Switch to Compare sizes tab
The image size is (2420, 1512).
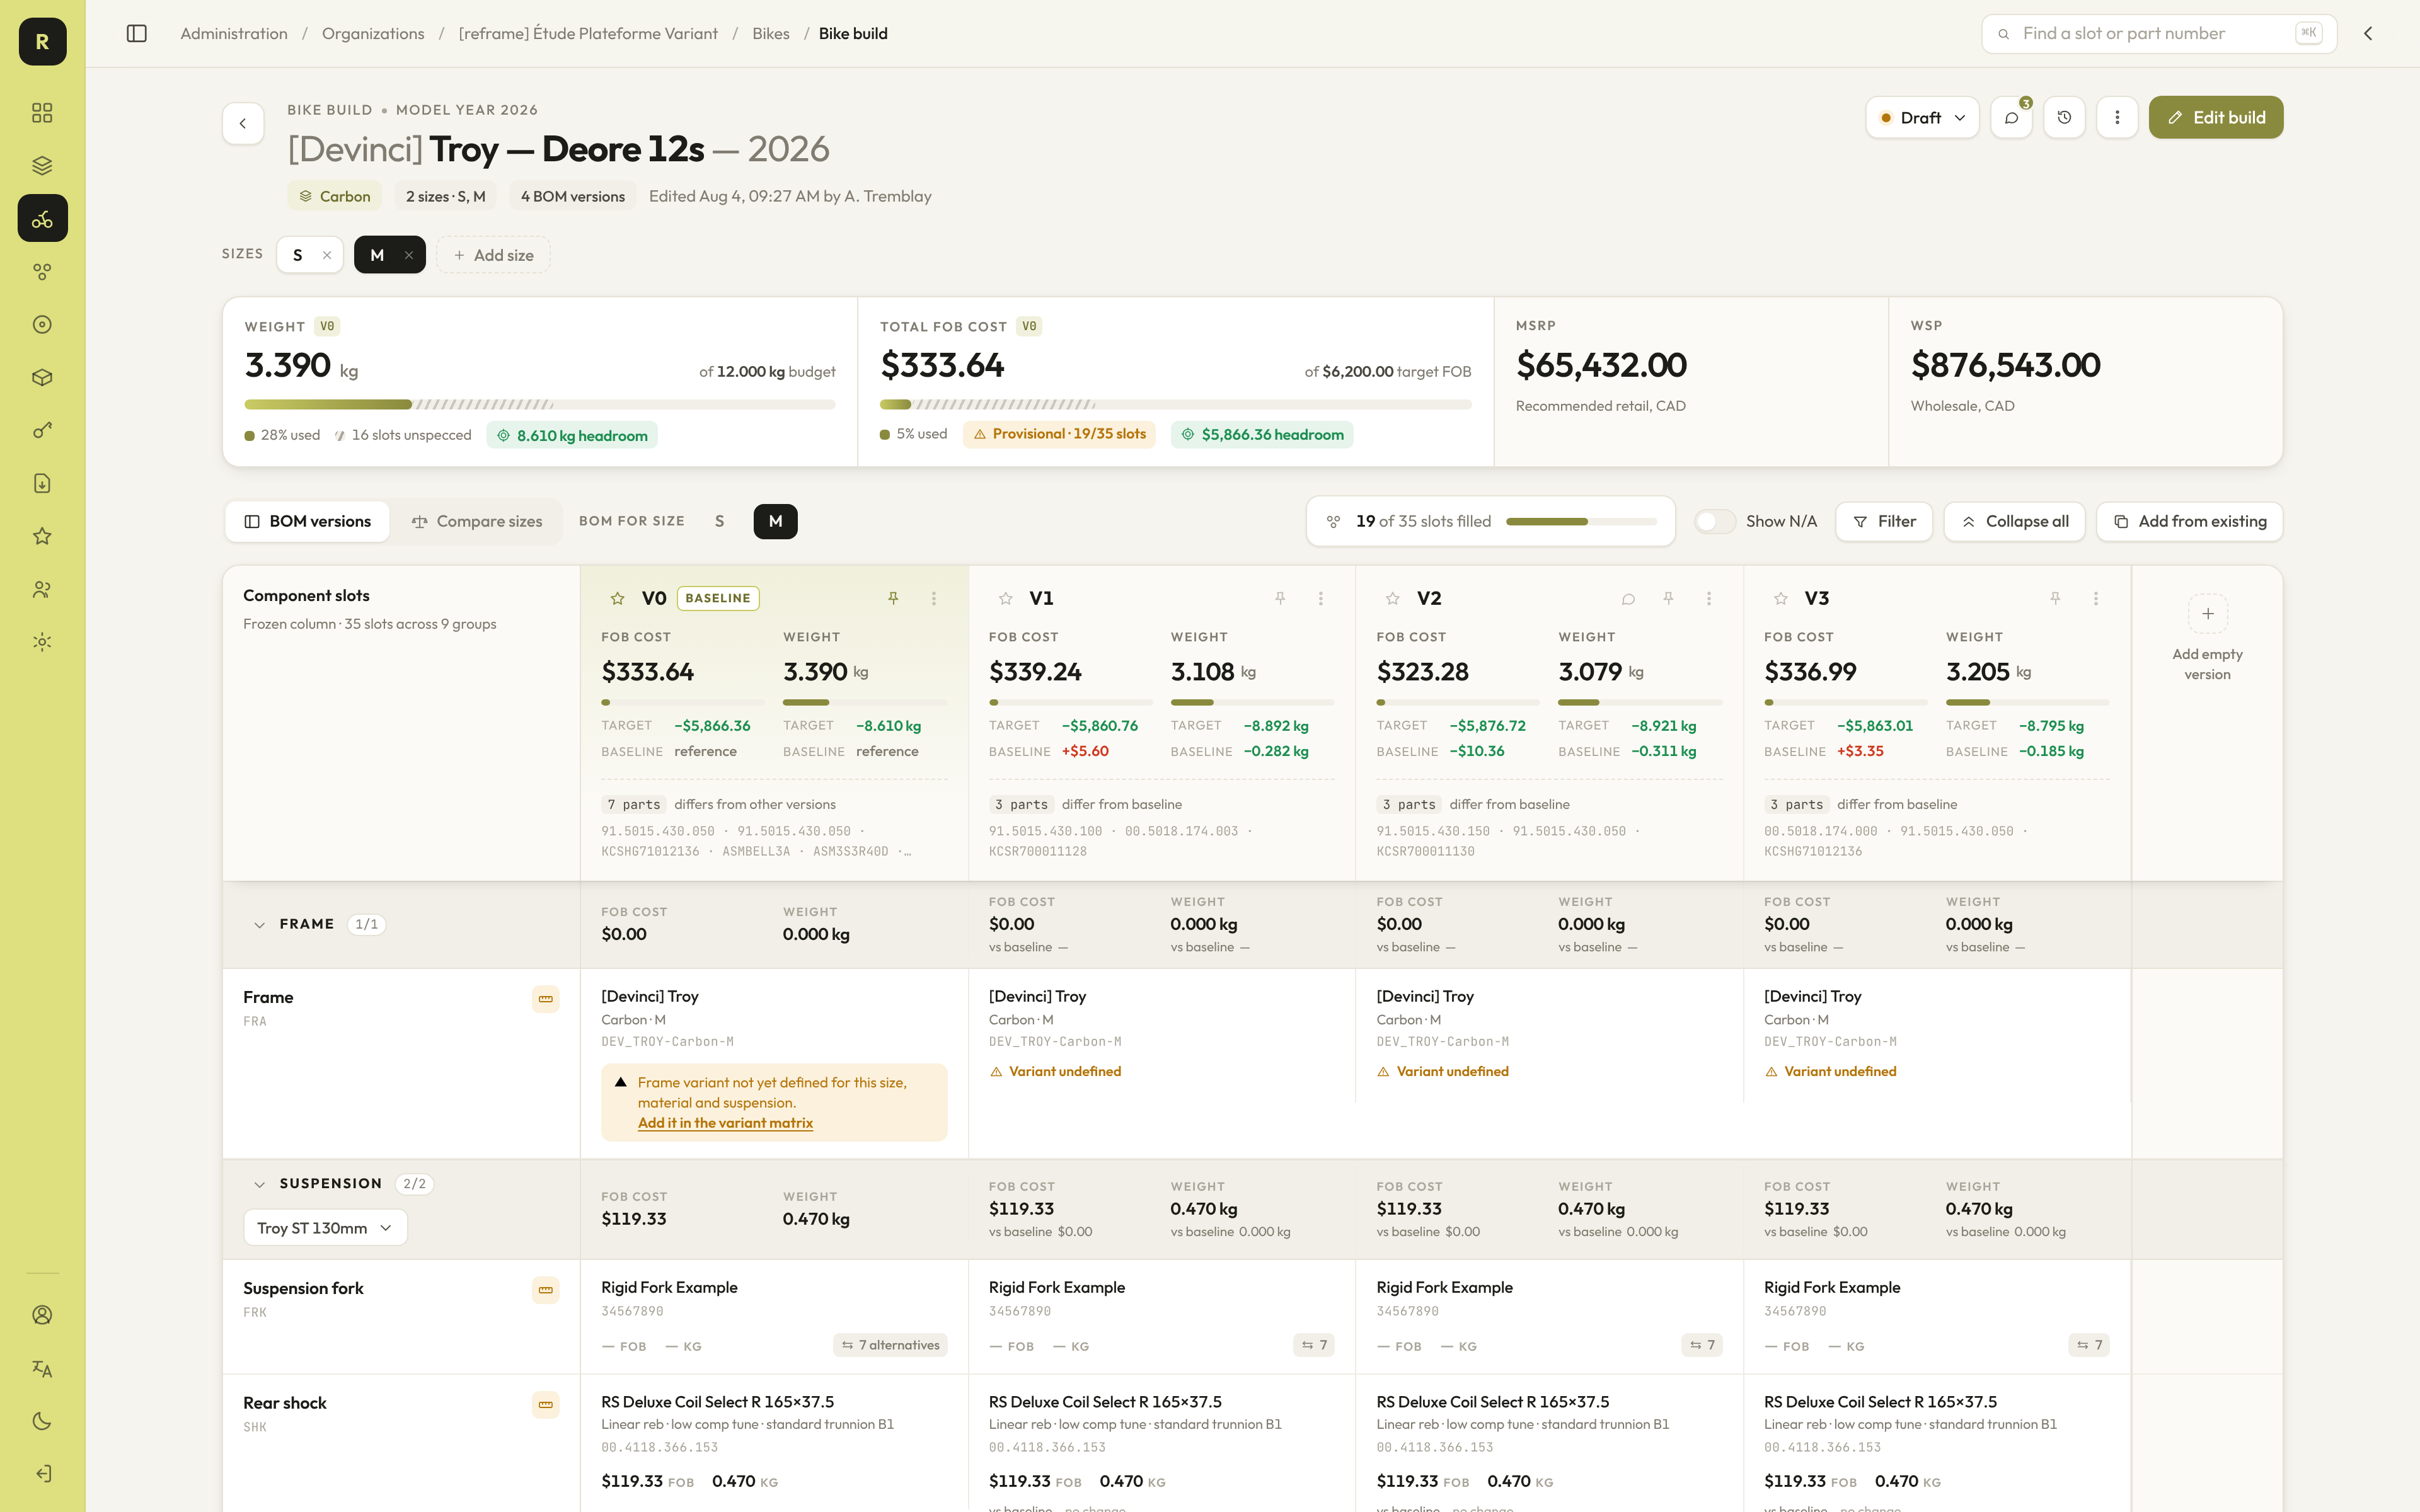pyautogui.click(x=476, y=521)
